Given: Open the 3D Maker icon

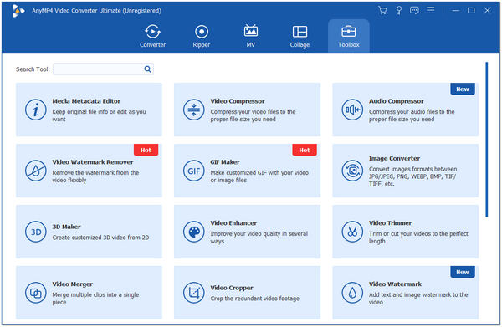Looking at the screenshot, I should point(35,232).
